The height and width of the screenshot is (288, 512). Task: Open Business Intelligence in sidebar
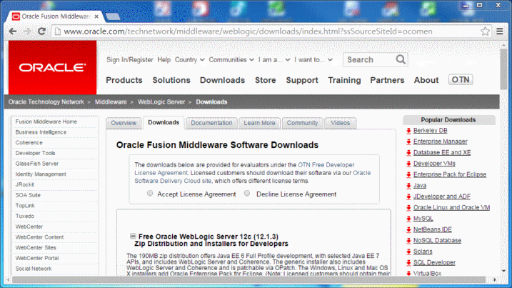pyautogui.click(x=41, y=132)
